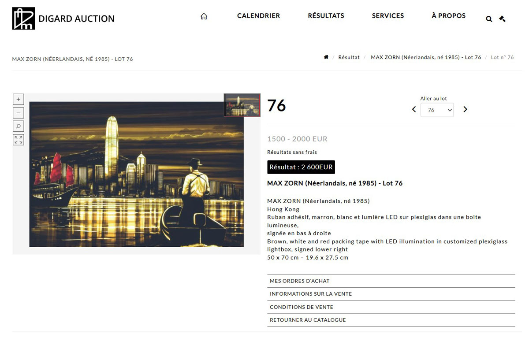Click Retourner au catalogue link
This screenshot has height=345, width=529.
pyautogui.click(x=391, y=320)
